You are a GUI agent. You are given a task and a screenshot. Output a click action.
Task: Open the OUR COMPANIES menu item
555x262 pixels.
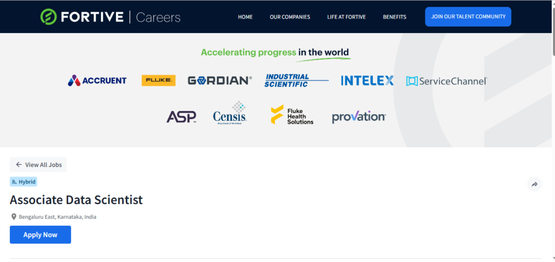click(290, 17)
